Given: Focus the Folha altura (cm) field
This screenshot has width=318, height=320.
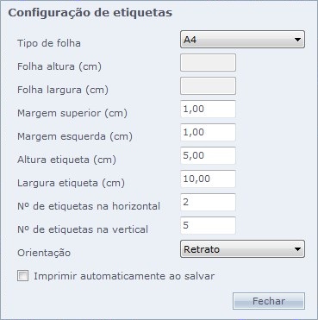Looking at the screenshot, I should point(208,62).
